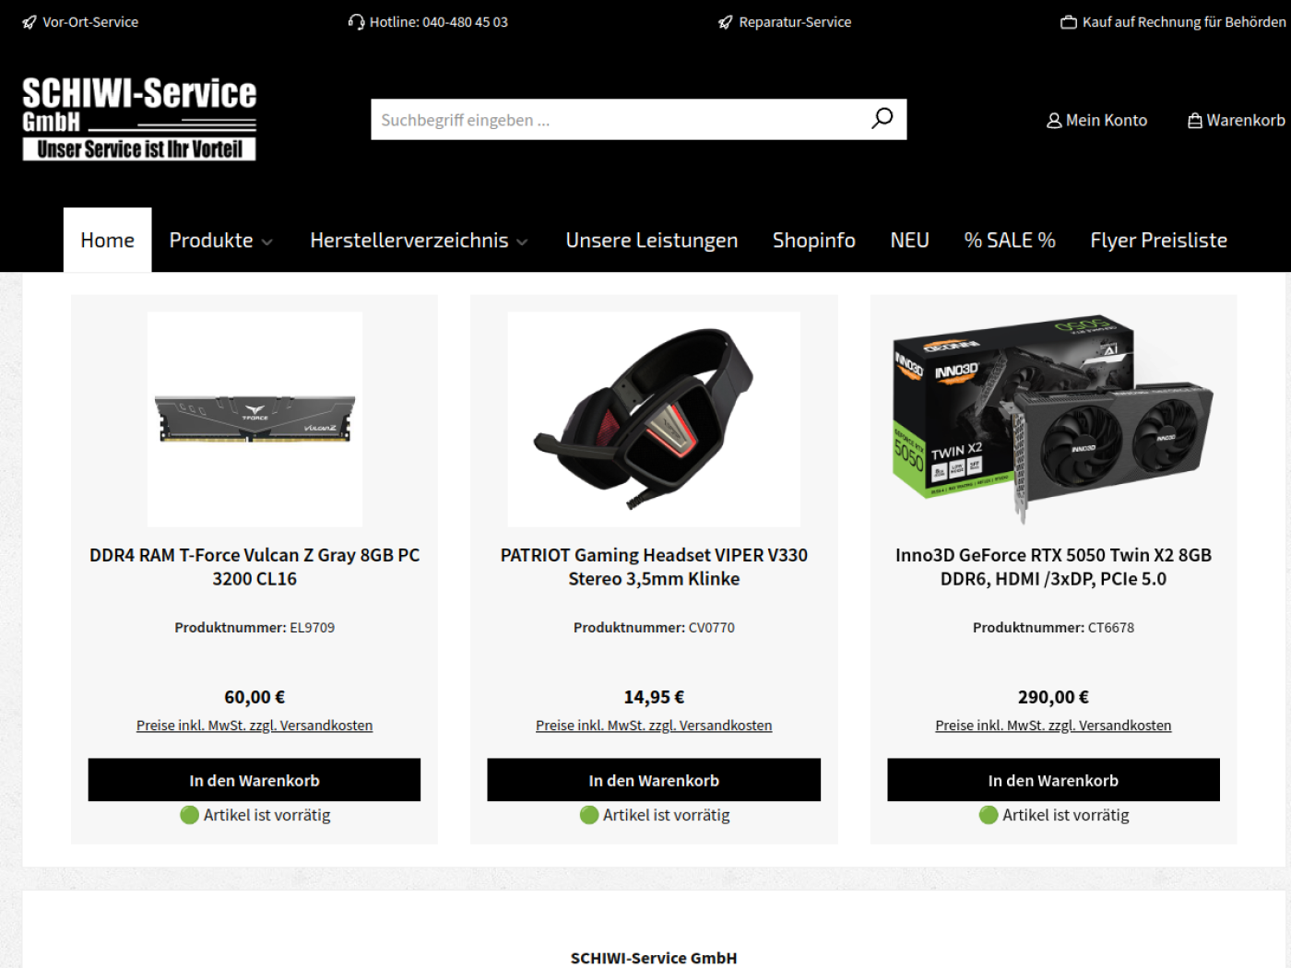
Task: Click Produktnummer CV0770 text
Action: (654, 628)
